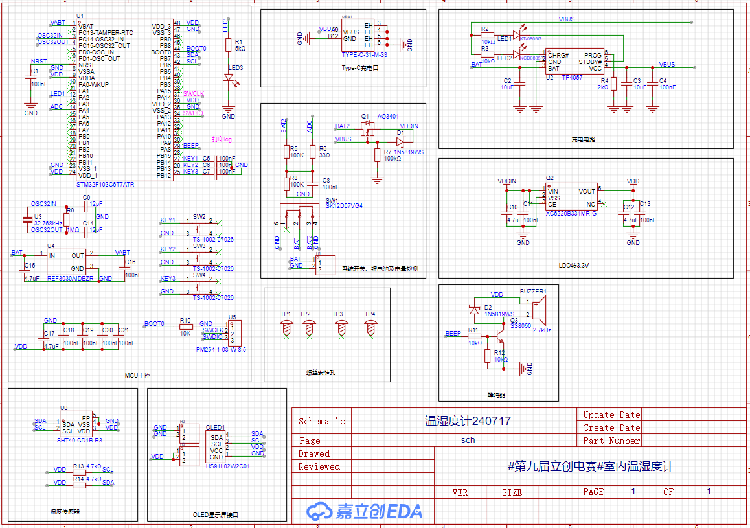
Task: Click the Type-C充电口 section title
Action: click(360, 69)
